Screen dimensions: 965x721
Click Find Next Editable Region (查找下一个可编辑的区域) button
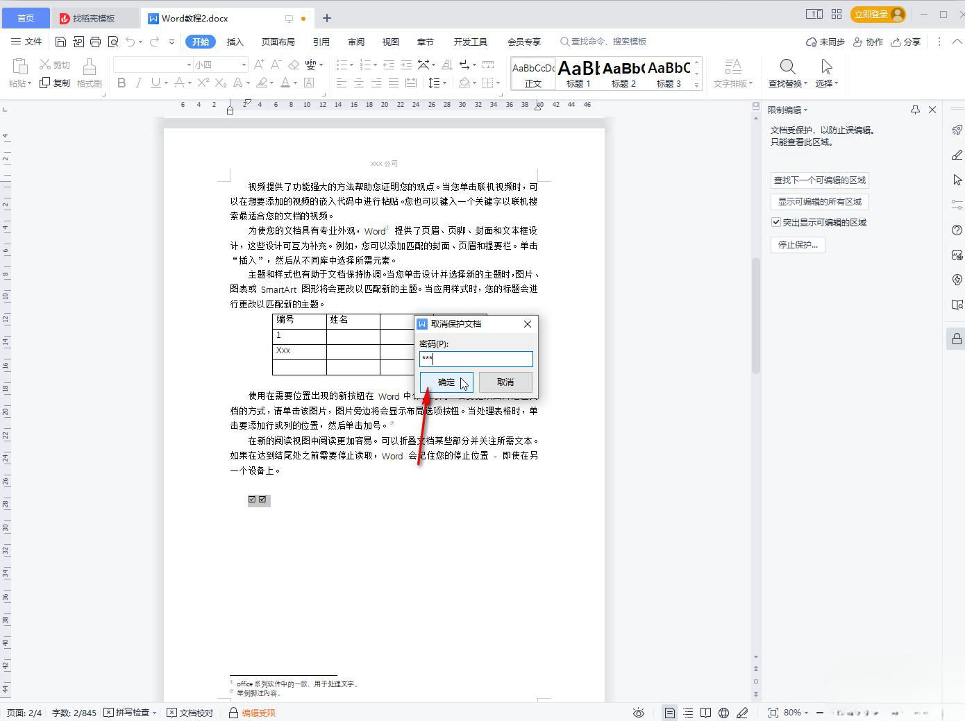click(x=820, y=180)
